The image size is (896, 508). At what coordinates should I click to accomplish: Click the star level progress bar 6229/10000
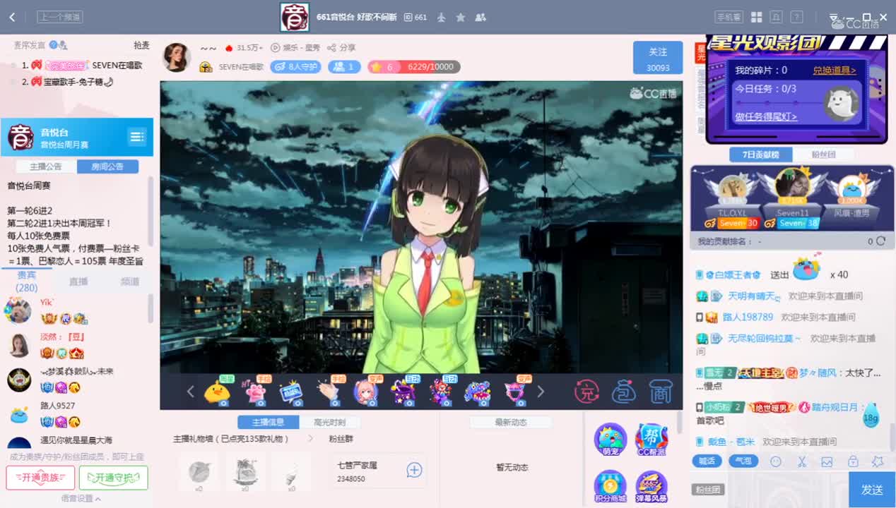[414, 67]
